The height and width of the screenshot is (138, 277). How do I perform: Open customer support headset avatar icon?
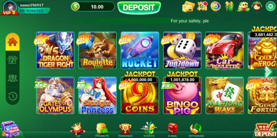pos(257,6)
